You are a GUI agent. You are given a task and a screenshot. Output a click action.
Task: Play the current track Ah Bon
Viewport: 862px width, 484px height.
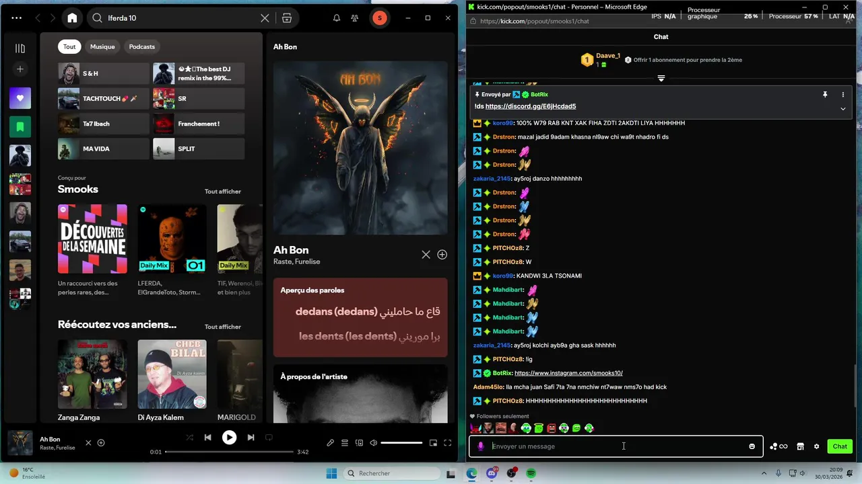230,438
